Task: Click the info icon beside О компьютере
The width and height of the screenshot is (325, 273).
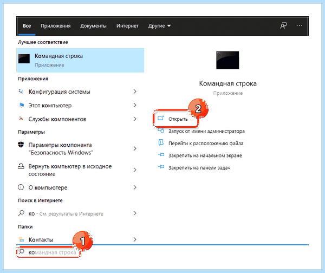Action: (21, 187)
